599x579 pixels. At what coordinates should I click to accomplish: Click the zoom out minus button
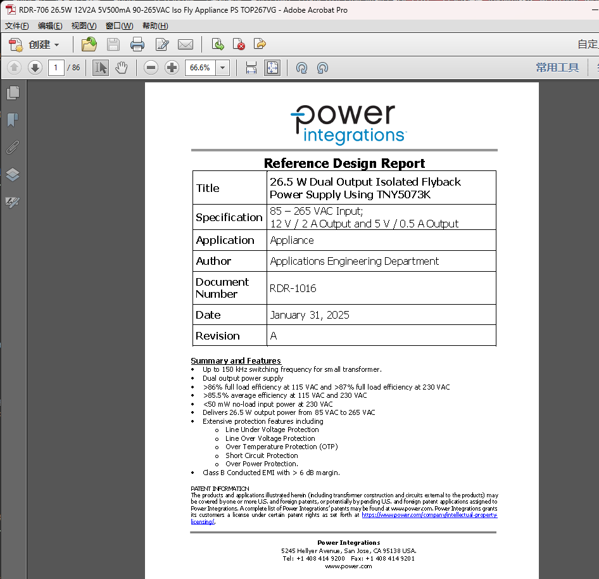tap(151, 68)
